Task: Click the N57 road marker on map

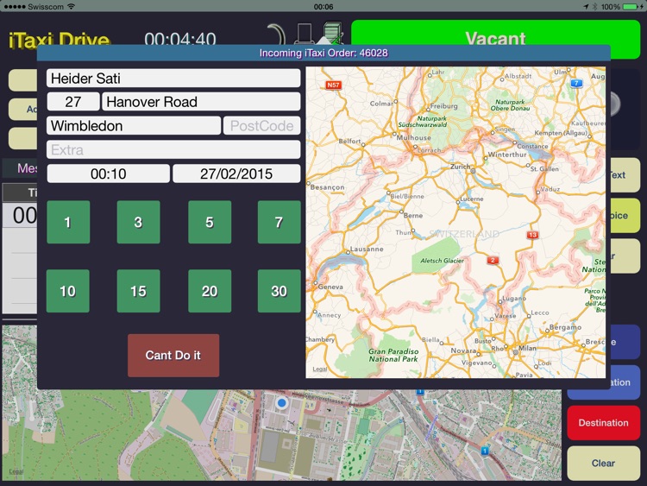Action: 333,85
